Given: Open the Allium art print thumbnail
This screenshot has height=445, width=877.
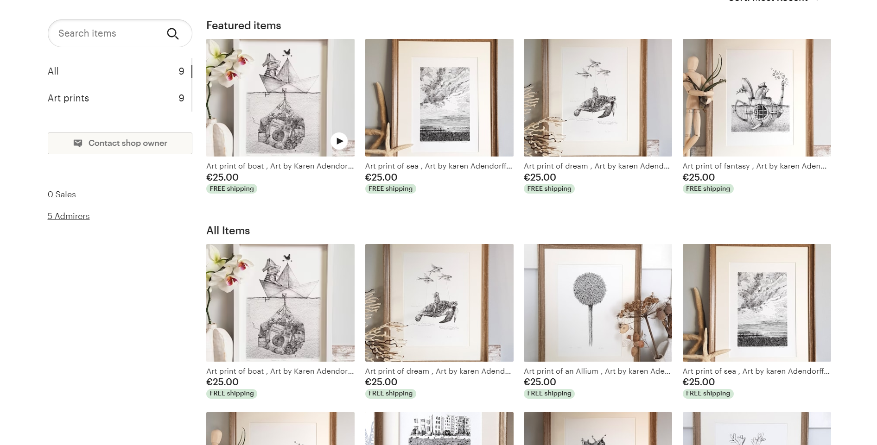Looking at the screenshot, I should [597, 303].
